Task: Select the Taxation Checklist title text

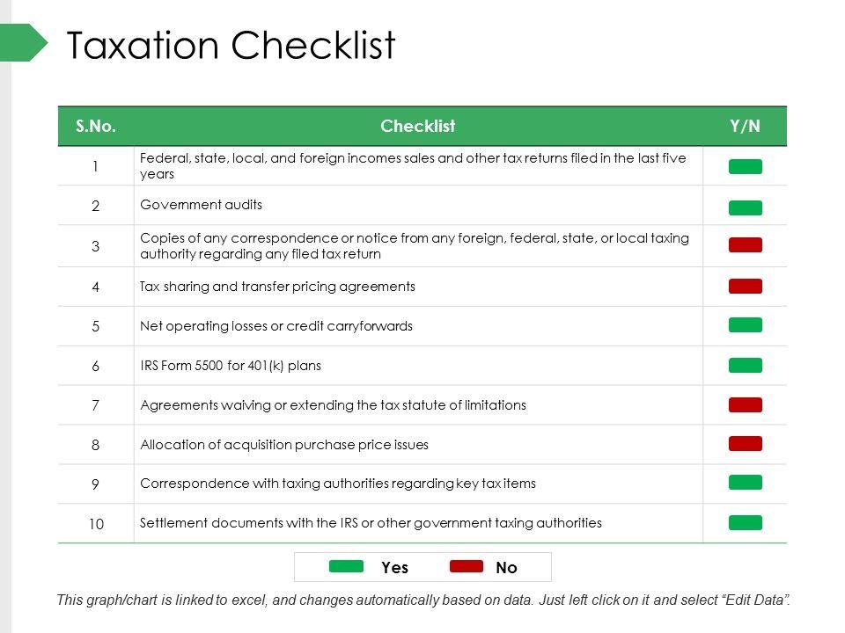Action: [x=231, y=46]
